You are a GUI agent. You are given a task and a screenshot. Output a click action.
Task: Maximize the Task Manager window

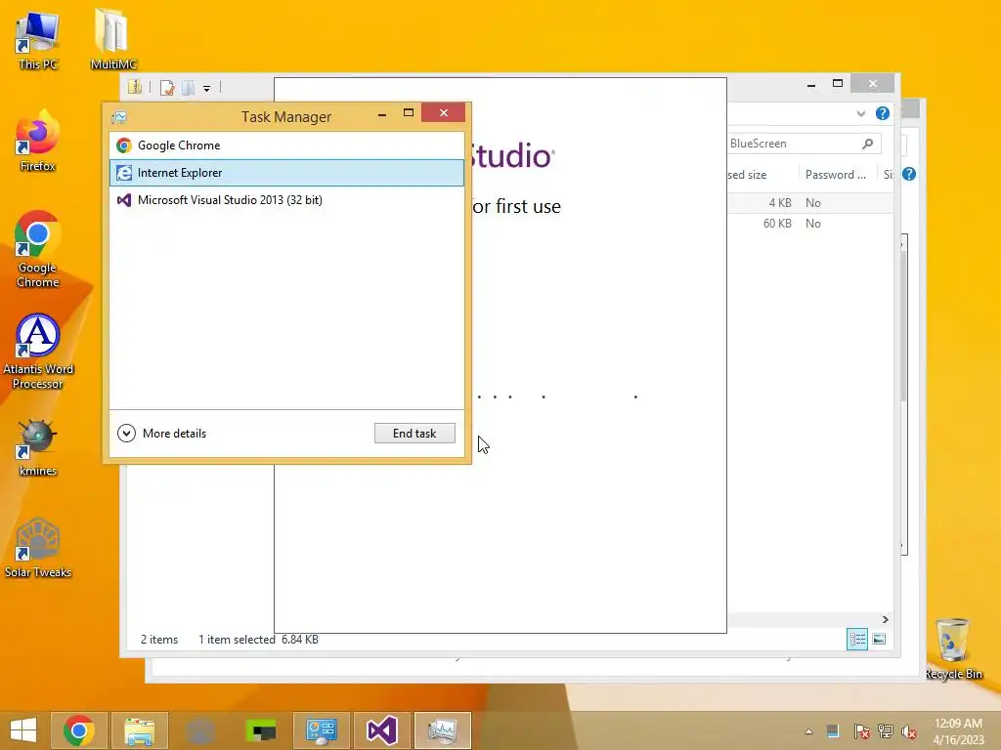click(409, 113)
